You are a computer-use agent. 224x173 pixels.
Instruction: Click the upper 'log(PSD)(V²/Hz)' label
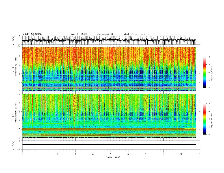212,74
